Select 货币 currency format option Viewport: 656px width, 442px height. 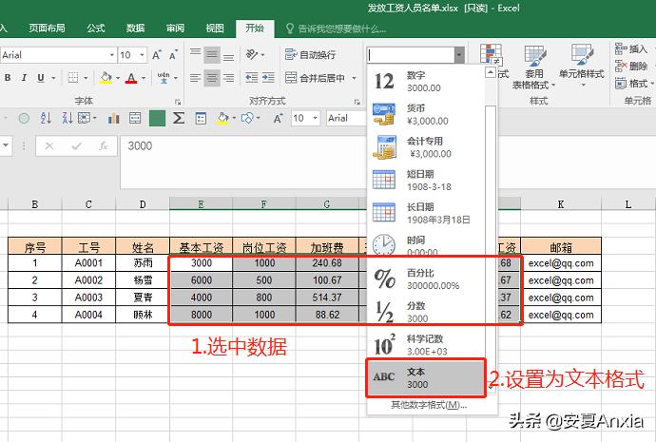(x=426, y=115)
